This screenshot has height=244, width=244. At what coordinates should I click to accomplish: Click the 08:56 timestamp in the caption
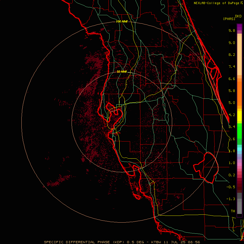[x=194, y=242]
